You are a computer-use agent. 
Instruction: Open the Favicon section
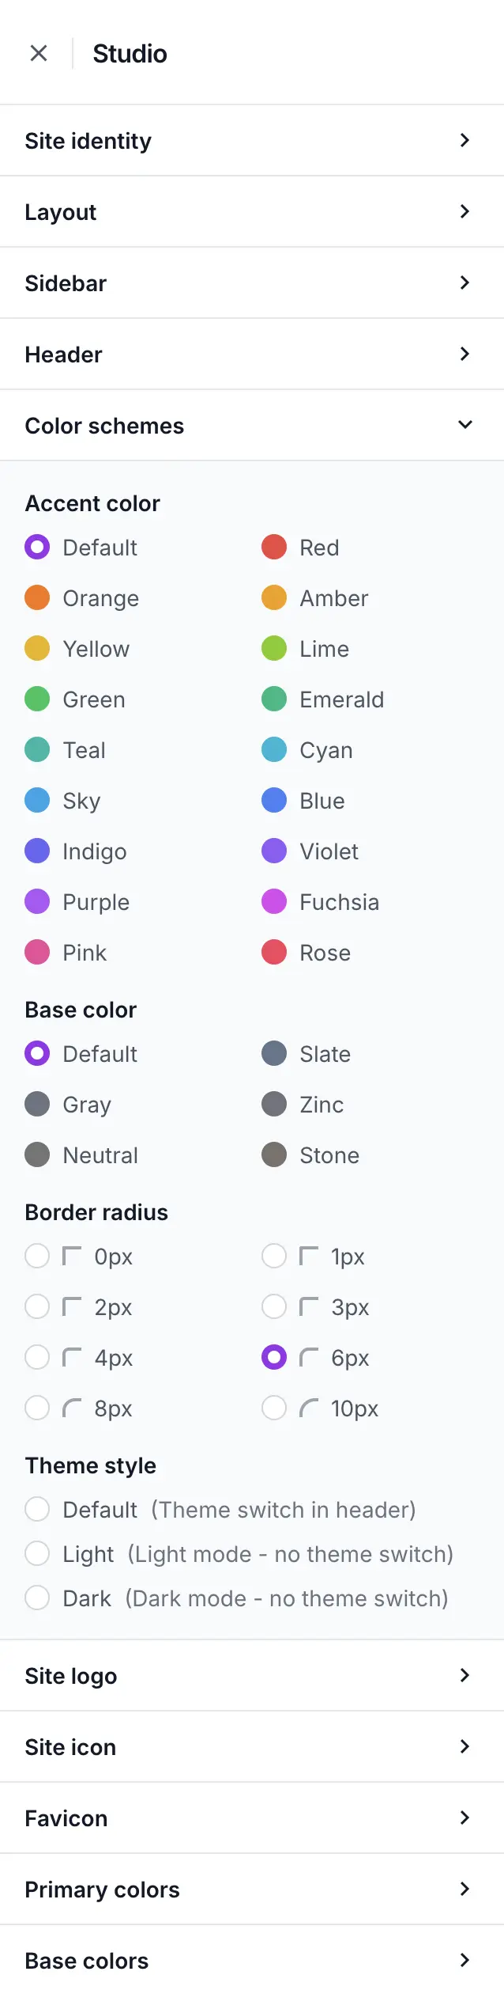tap(252, 1818)
